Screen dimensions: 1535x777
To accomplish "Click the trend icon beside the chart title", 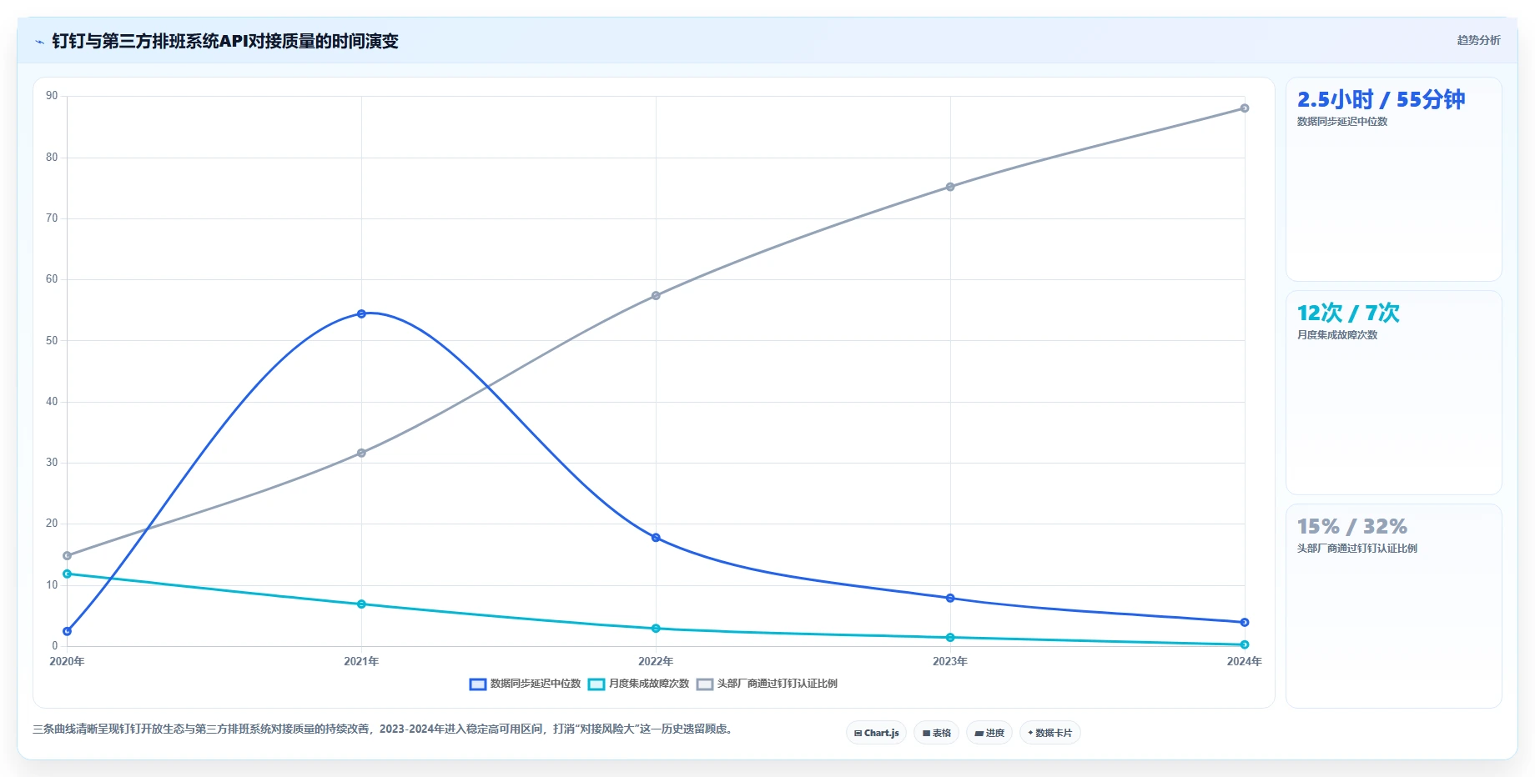I will coord(39,42).
